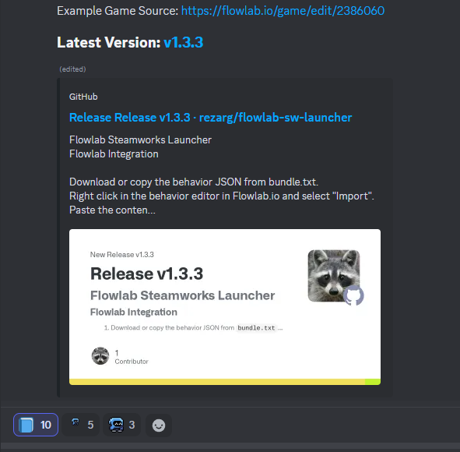Click 'Download or copy the behavior JSON' line
Image resolution: width=460 pixels, height=452 pixels.
194,182
